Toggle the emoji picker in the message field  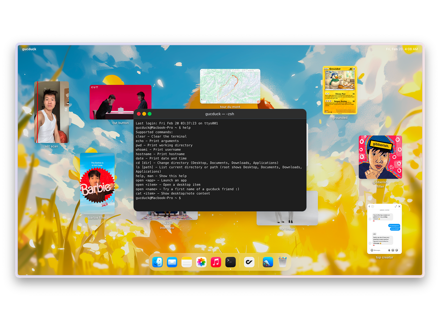point(372,250)
